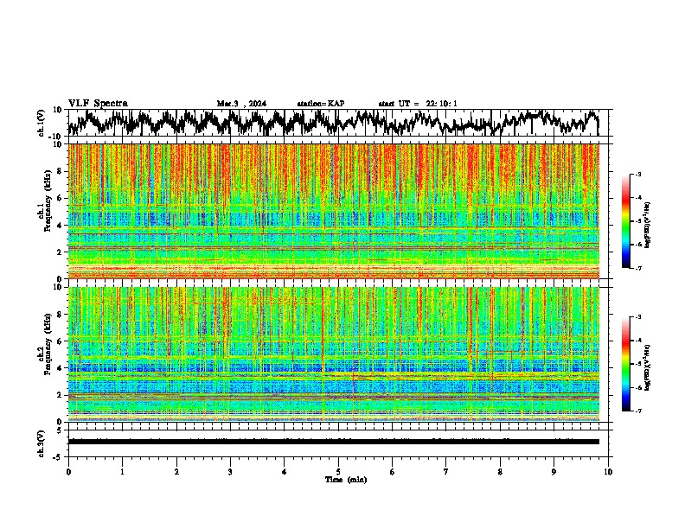685x529 pixels.
Task: Click time axis tick label "10"
Action: pos(608,472)
